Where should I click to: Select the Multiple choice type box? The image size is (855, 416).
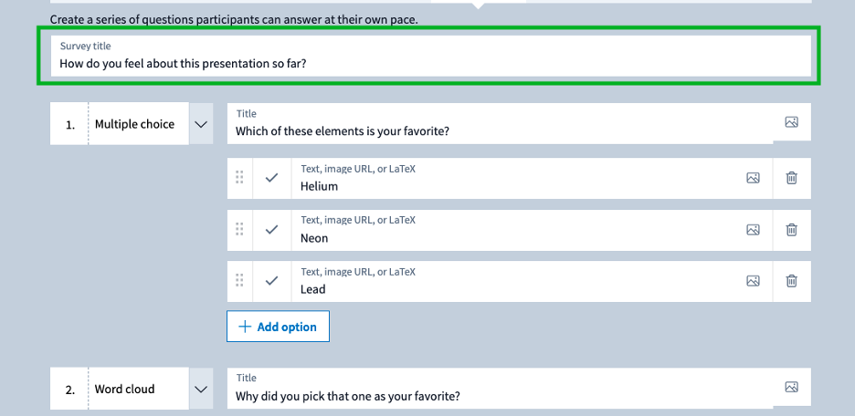(139, 124)
